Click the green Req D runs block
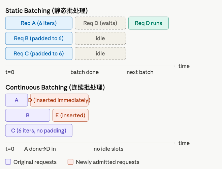 tap(148, 23)
